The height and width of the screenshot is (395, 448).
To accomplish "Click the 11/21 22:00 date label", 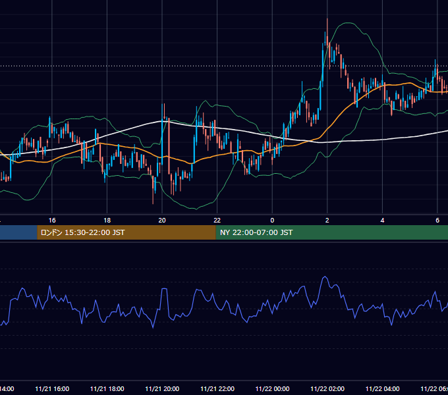I will (x=217, y=389).
